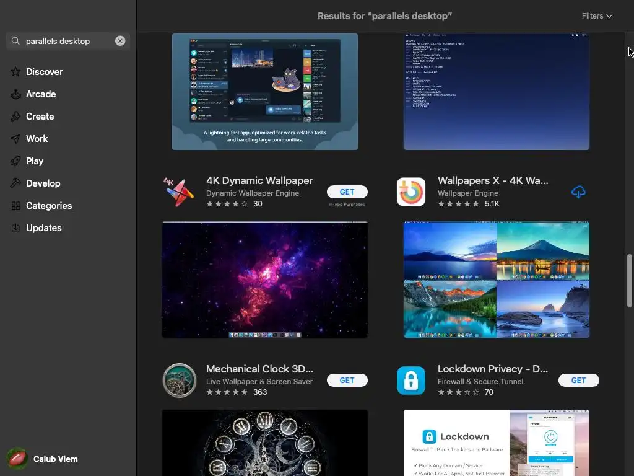Get the Mechanical Clock 3D app

[347, 380]
